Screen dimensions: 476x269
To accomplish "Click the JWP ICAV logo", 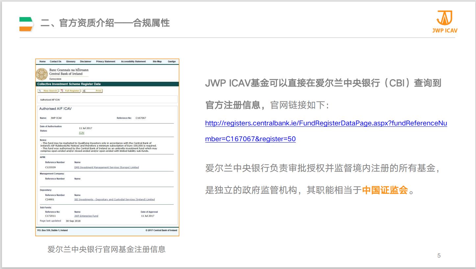I will click(445, 22).
